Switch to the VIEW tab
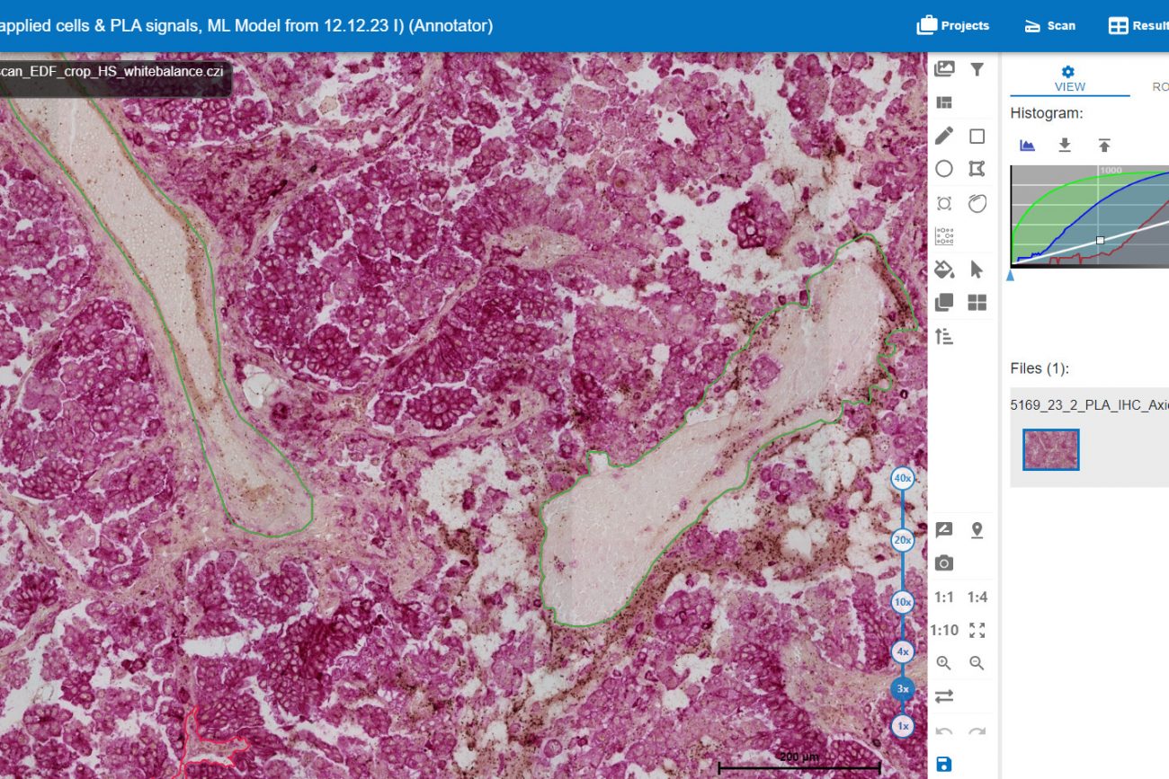 tap(1069, 79)
